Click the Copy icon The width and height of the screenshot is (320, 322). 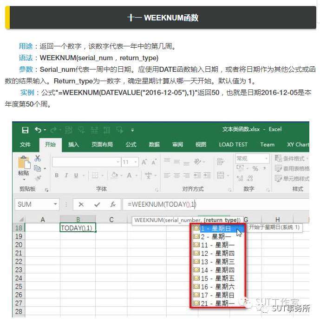click(x=37, y=168)
